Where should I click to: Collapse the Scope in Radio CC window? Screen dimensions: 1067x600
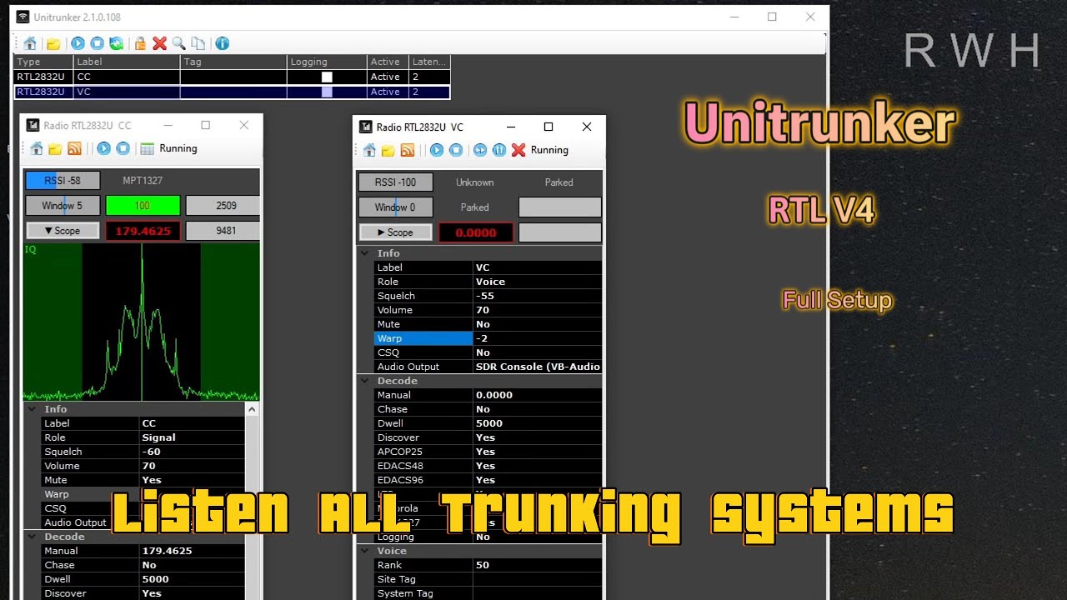click(x=63, y=231)
